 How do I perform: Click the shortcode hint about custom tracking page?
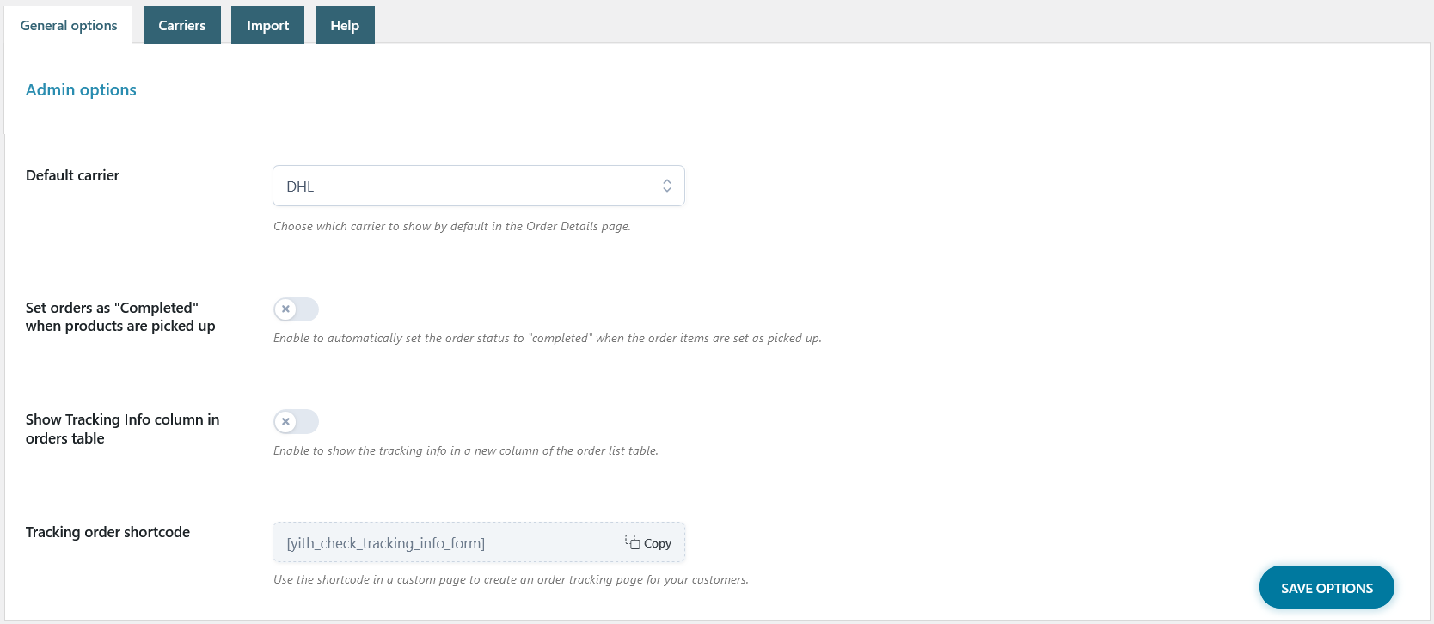tap(511, 579)
